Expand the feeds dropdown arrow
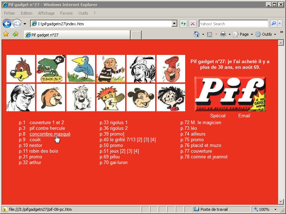Screen dimensions: 286x214 pyautogui.click(x=216, y=34)
